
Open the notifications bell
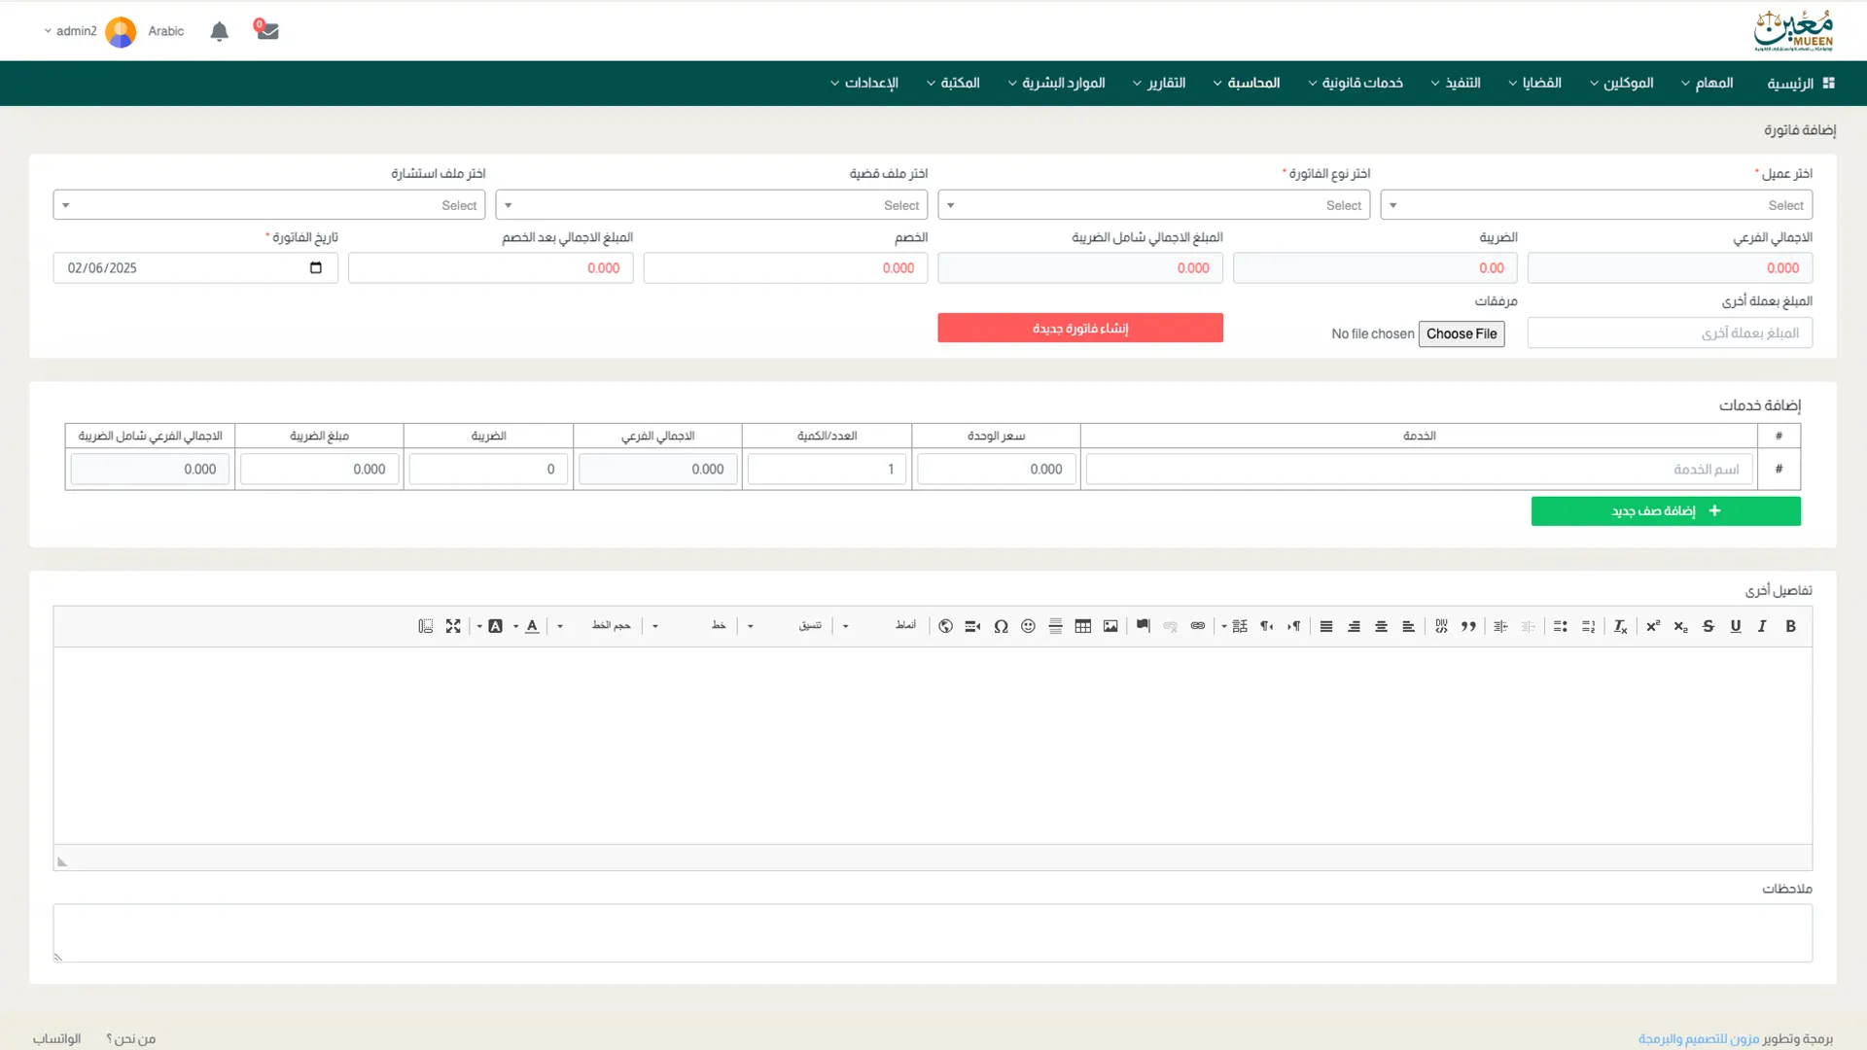click(220, 31)
